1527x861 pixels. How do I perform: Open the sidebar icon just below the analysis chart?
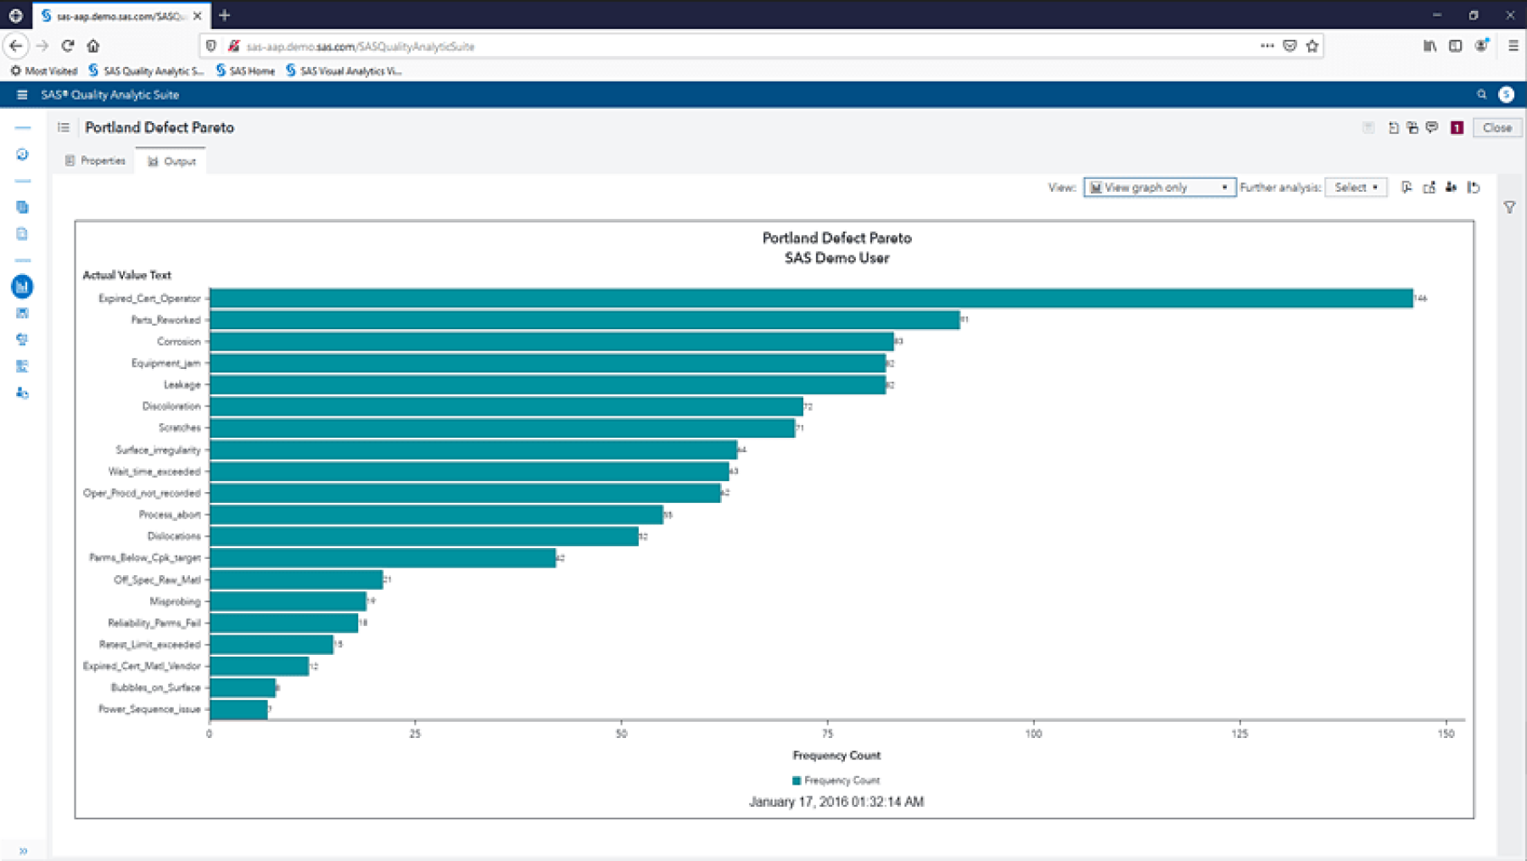tap(22, 313)
